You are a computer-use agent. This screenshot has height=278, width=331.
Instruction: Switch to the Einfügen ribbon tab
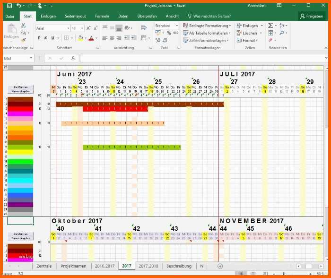coord(48,16)
